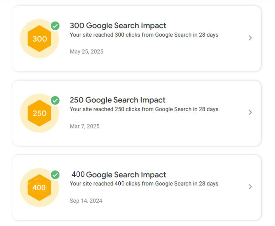This screenshot has height=226, width=275.
Task: Click the orange 400 hexagon badge
Action: [39, 188]
